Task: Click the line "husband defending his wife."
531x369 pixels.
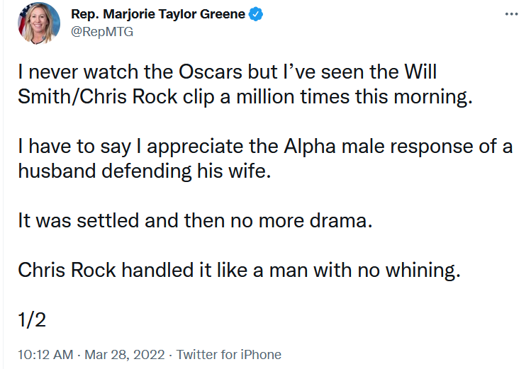Action: (145, 171)
